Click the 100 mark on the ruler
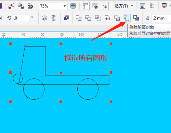The image size is (171, 133). click(x=81, y=35)
